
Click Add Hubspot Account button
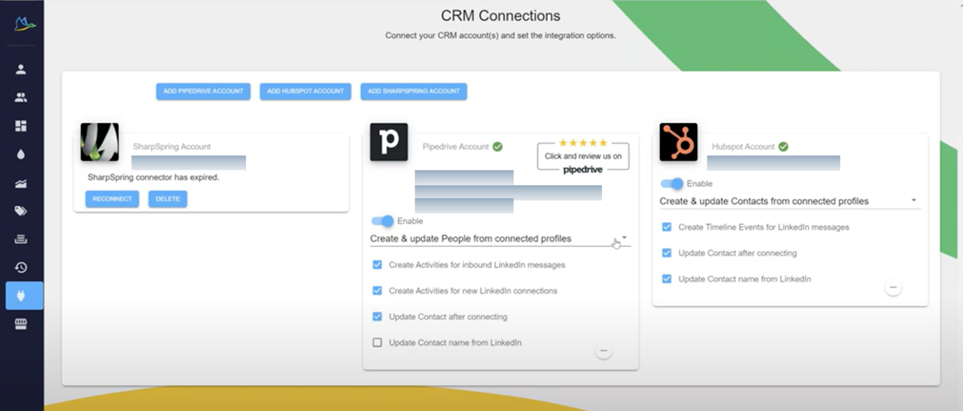click(x=306, y=91)
